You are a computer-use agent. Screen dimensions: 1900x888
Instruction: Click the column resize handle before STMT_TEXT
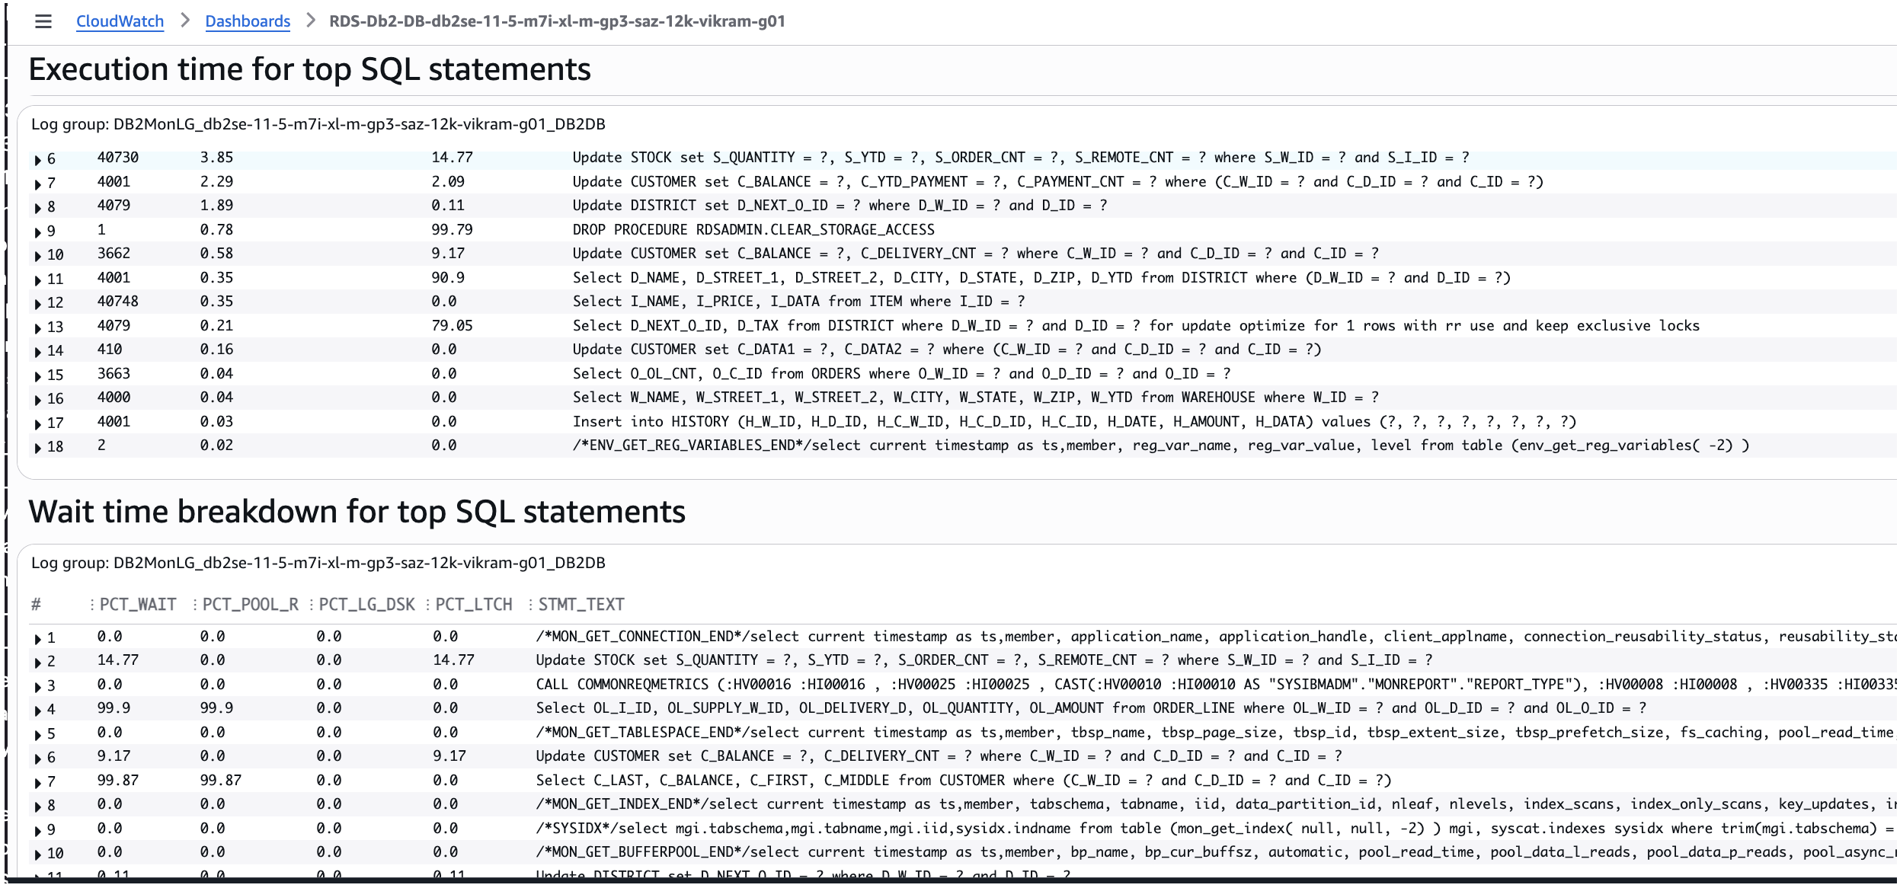pos(530,605)
